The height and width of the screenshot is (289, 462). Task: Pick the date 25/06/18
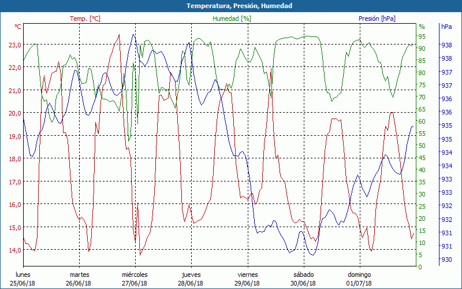coord(23,283)
